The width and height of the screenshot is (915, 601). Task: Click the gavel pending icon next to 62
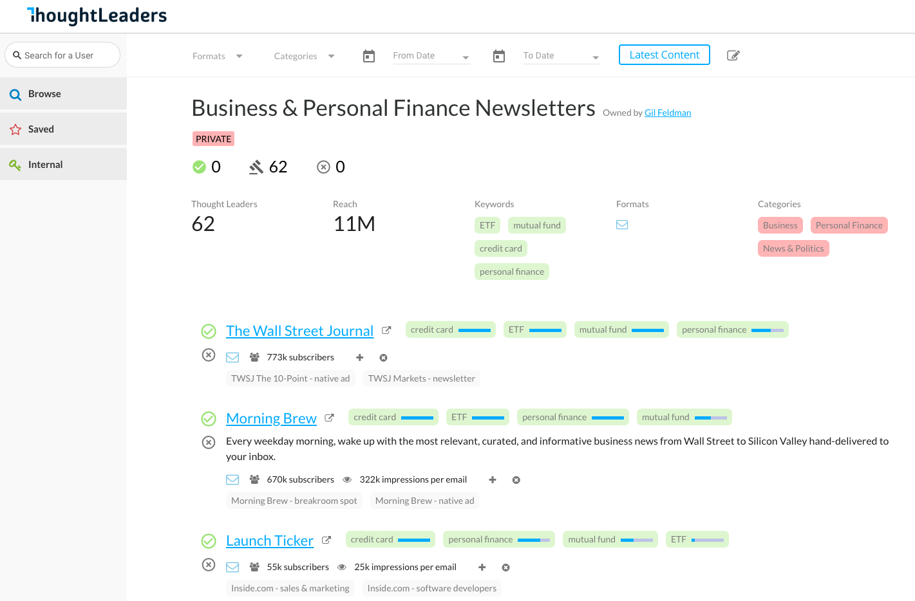[x=256, y=167]
